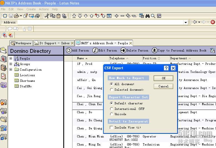216x148 pixels.
Task: Check the Include View titles checkbox
Action: coord(111,127)
